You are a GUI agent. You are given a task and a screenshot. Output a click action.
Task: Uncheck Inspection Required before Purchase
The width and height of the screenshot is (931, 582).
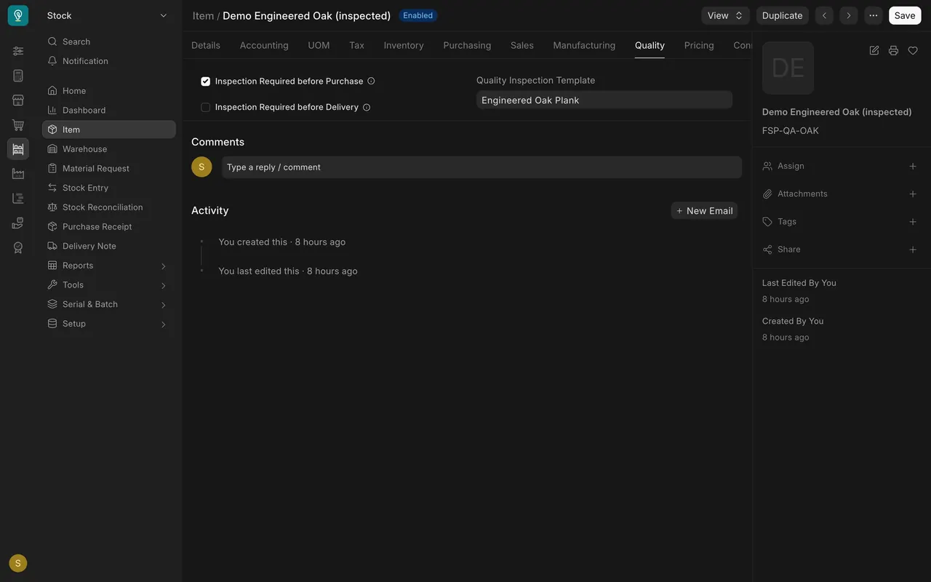[205, 81]
